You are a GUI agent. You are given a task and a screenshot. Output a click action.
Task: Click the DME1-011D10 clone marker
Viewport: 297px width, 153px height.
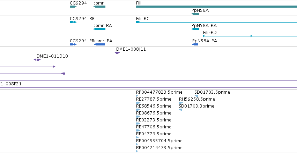pyautogui.click(x=37, y=60)
